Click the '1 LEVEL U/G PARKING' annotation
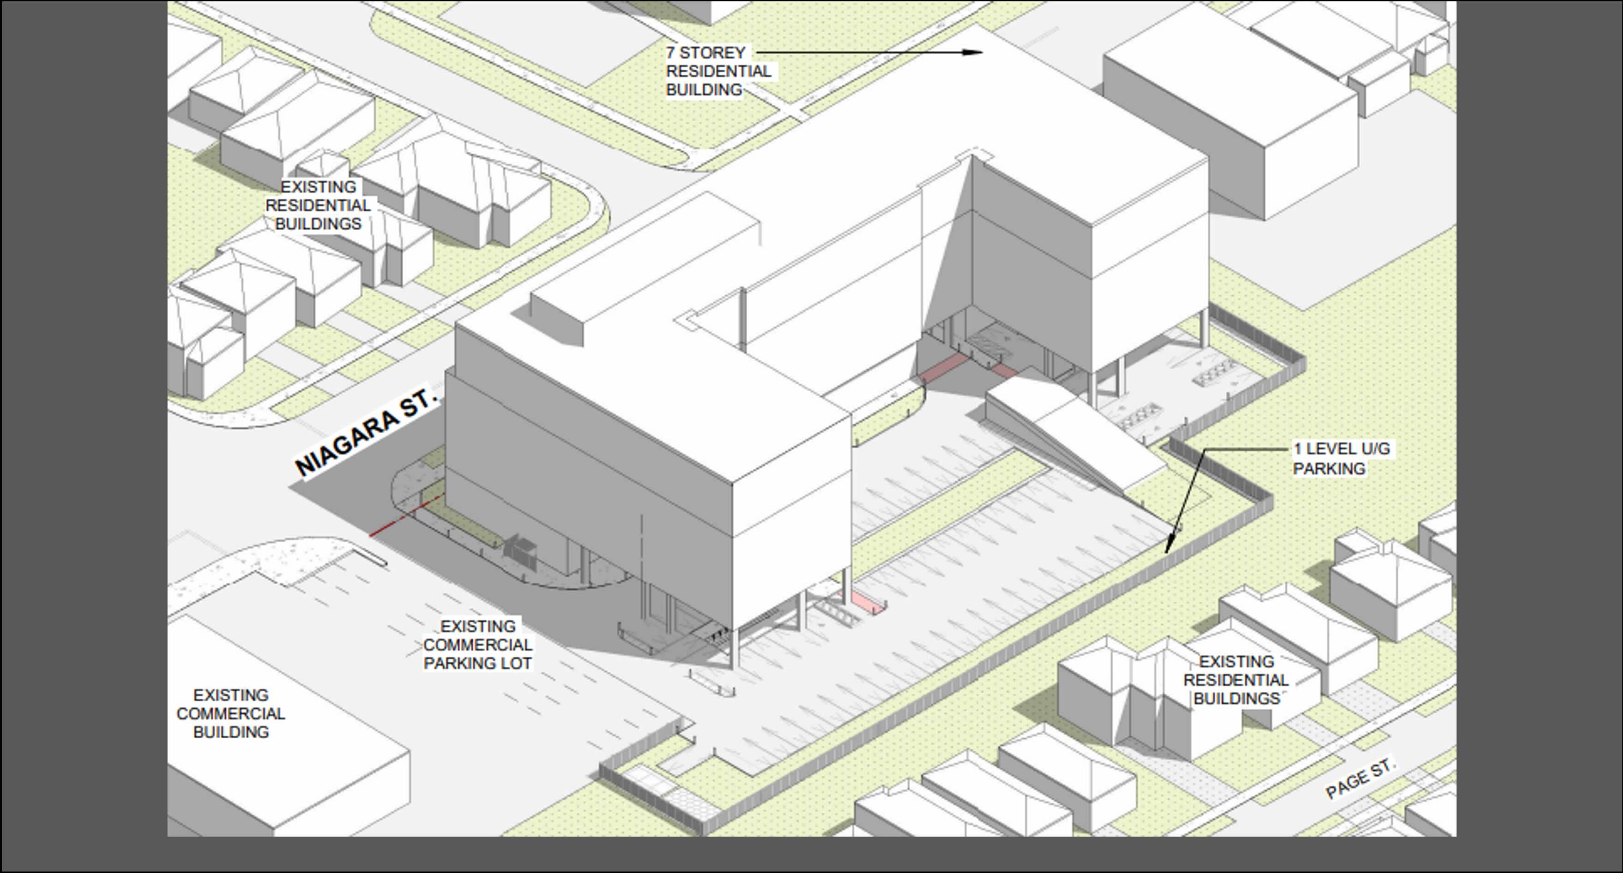1623x873 pixels. (x=1341, y=458)
